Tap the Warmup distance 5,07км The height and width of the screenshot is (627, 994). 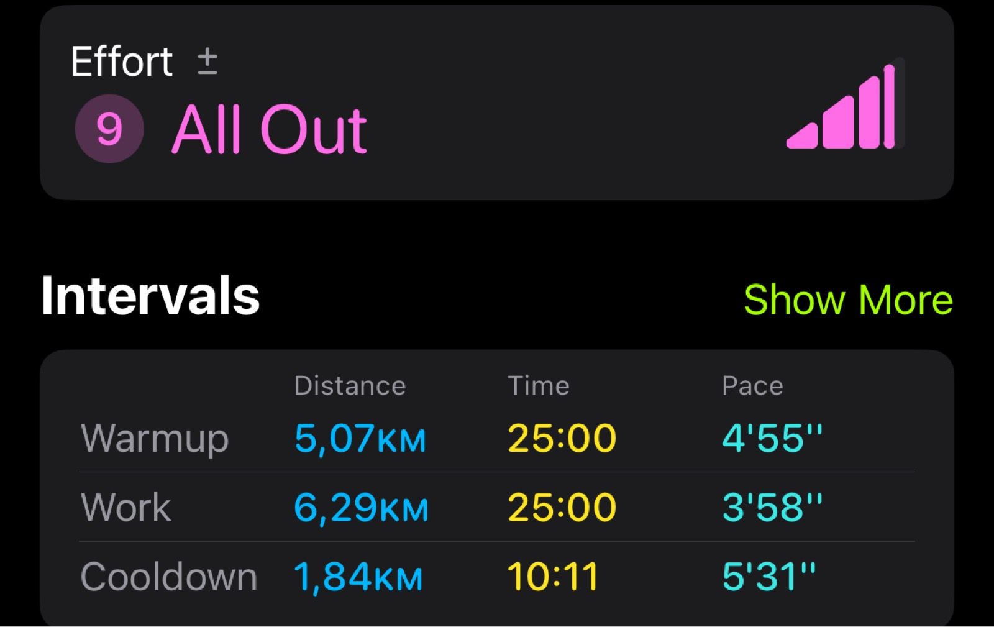click(x=360, y=438)
